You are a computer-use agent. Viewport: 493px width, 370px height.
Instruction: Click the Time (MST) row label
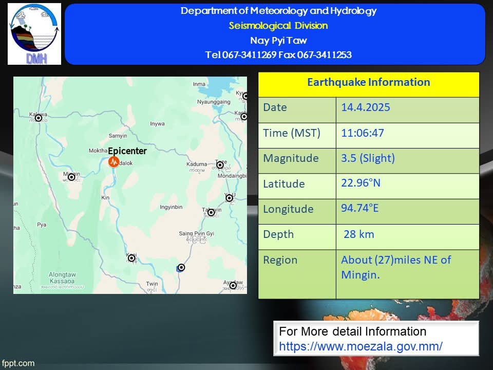coord(292,133)
